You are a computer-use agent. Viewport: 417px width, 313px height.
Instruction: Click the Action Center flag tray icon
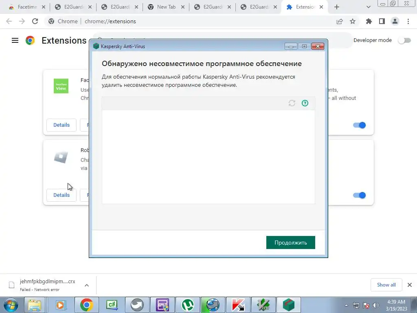coord(366,305)
